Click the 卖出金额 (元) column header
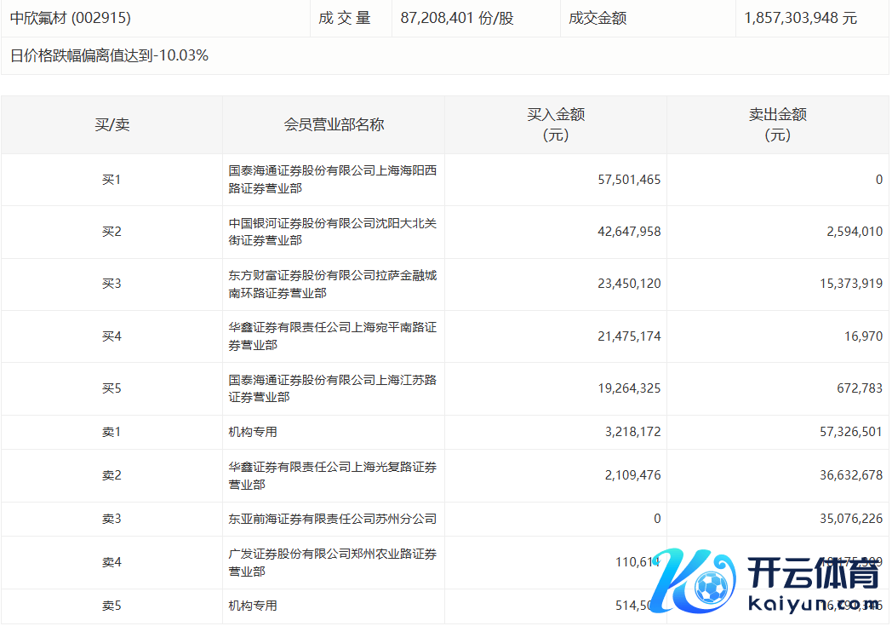 pyautogui.click(x=777, y=124)
